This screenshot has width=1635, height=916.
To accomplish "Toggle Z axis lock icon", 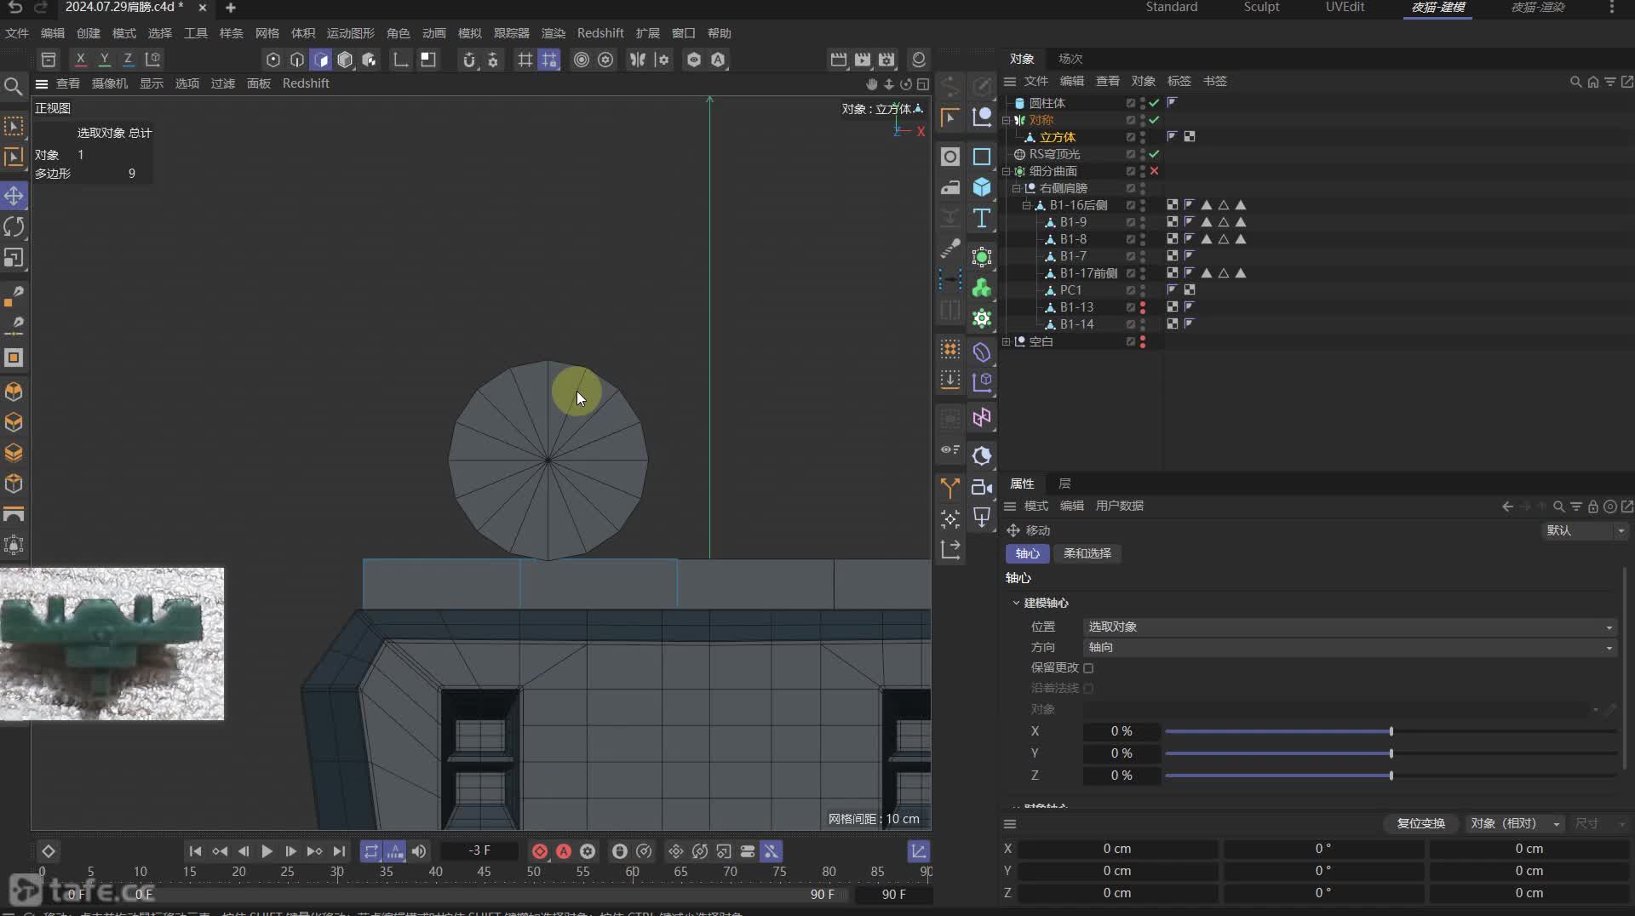I will point(128,60).
